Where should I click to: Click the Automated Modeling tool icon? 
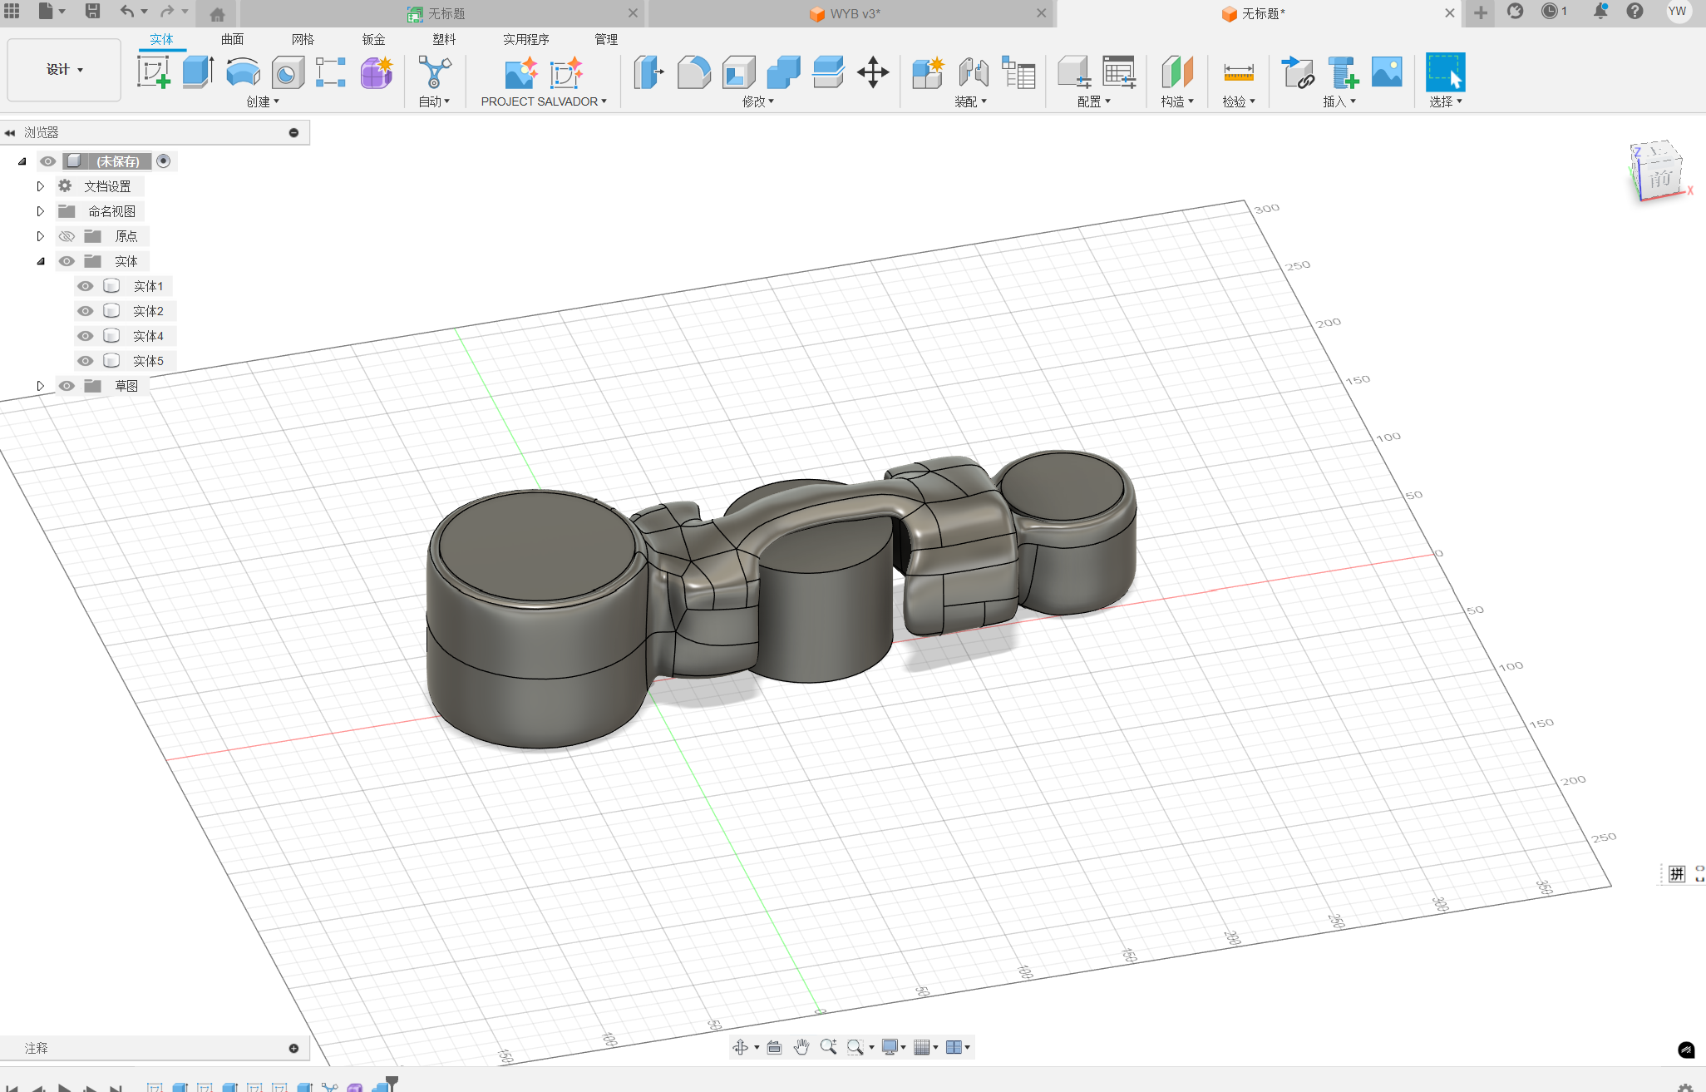(434, 72)
